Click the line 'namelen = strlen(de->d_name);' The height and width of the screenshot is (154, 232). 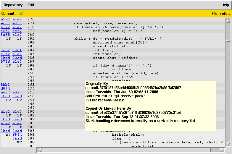tap(127, 73)
